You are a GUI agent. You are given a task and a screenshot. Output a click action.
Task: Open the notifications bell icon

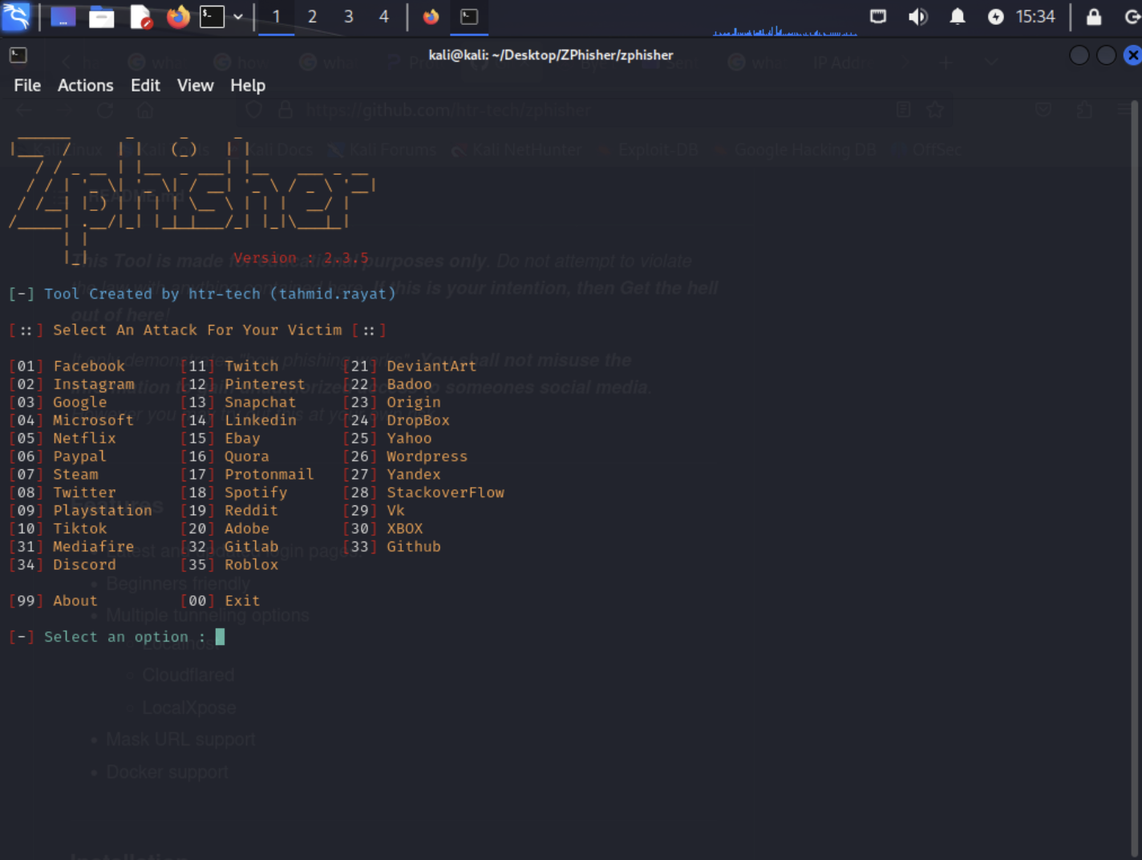[957, 16]
